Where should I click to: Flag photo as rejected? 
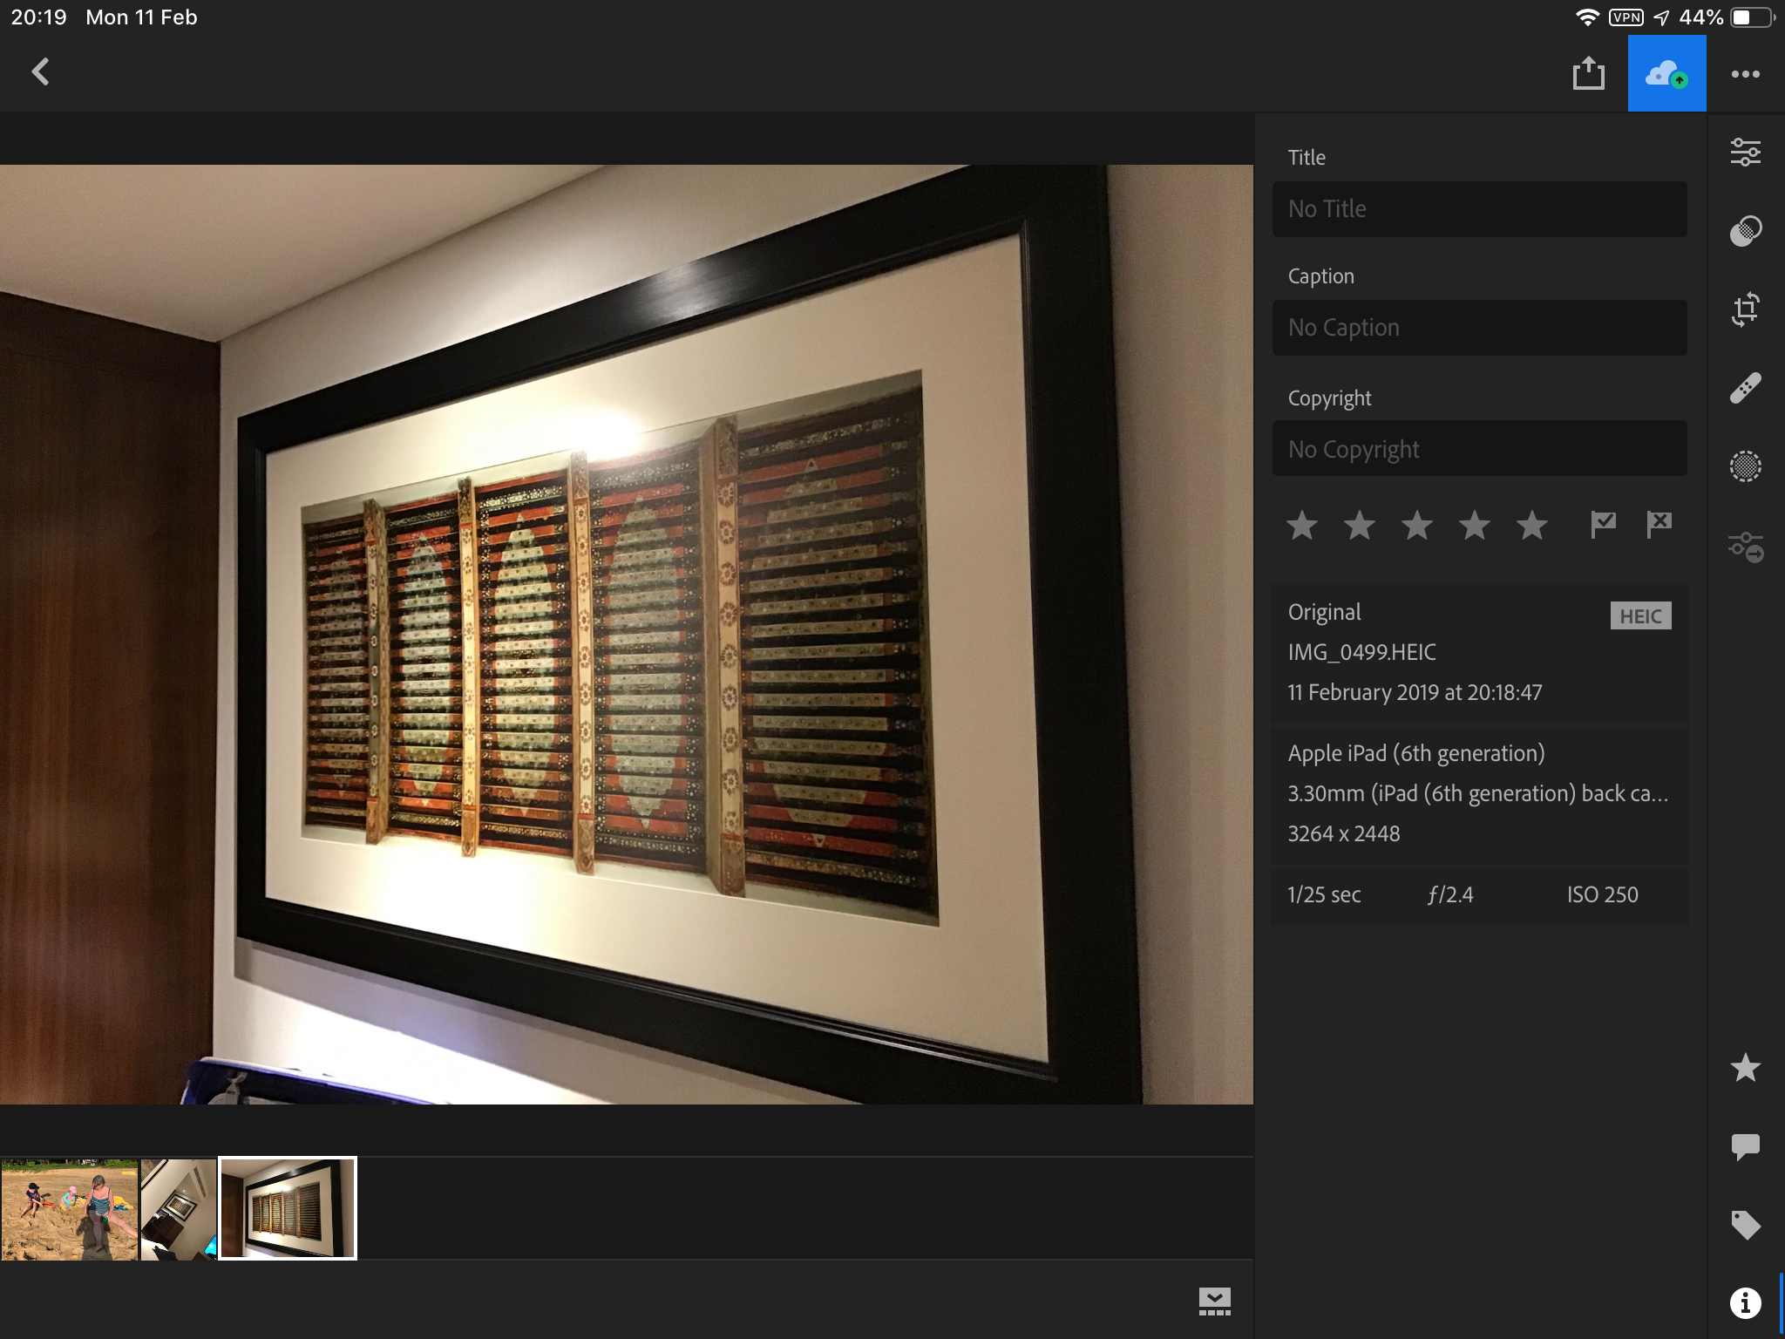pos(1659,525)
